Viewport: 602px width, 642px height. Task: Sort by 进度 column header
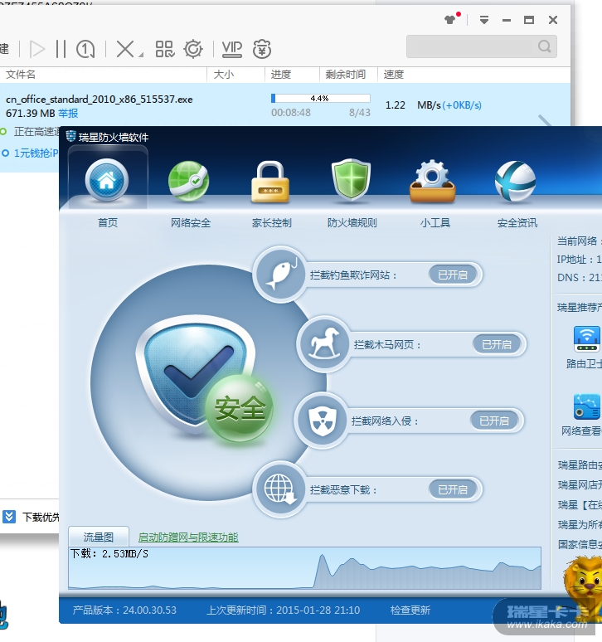(281, 75)
